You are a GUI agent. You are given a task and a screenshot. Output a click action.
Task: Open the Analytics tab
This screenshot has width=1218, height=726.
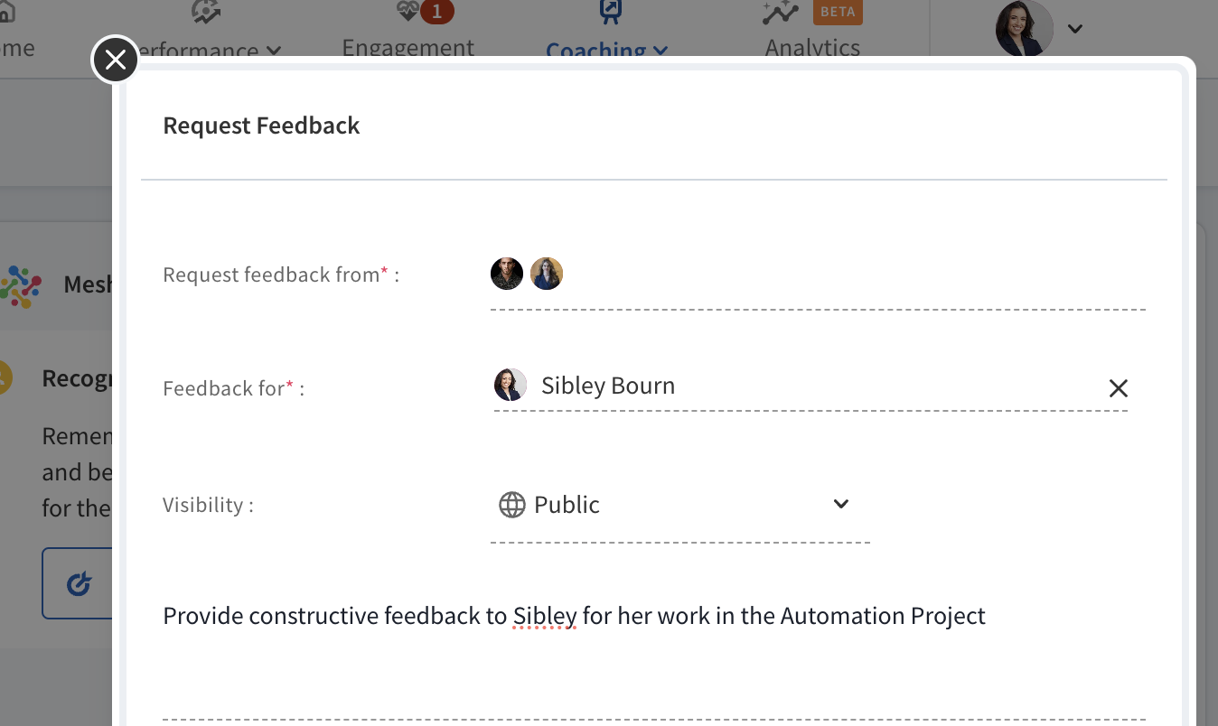pos(812,47)
